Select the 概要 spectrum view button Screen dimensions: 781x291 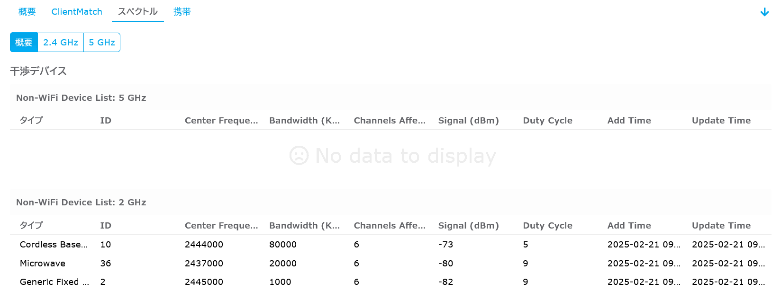click(x=24, y=43)
